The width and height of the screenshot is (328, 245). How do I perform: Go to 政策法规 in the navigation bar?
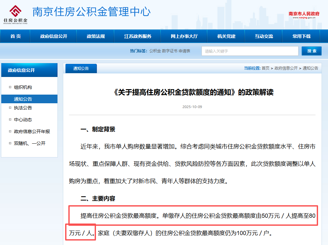coord(96,36)
